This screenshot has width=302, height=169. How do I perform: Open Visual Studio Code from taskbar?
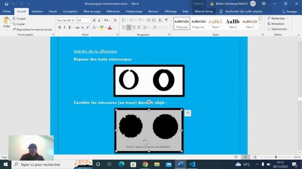coord(192,164)
